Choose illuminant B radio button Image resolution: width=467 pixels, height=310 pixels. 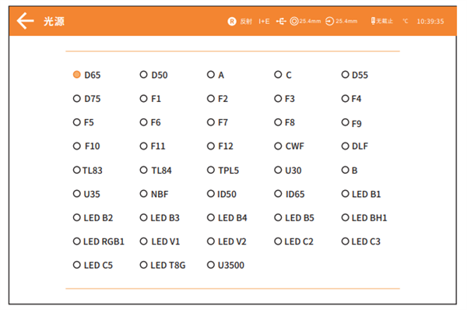345,170
